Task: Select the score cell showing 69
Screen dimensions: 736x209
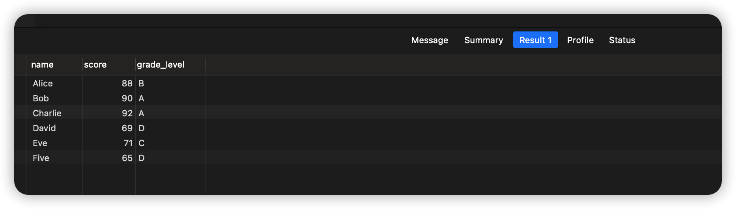Action: point(127,128)
